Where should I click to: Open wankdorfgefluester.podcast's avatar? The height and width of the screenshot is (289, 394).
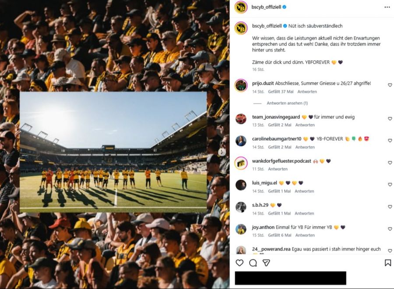point(241,163)
